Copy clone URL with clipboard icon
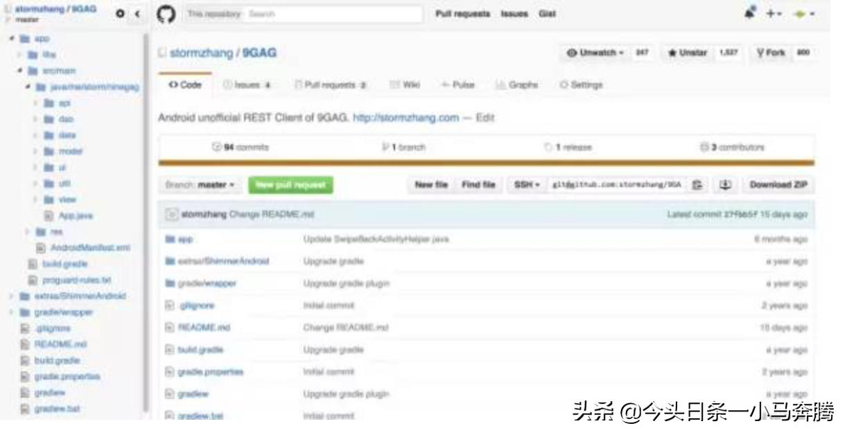847x435 pixels. pos(699,185)
